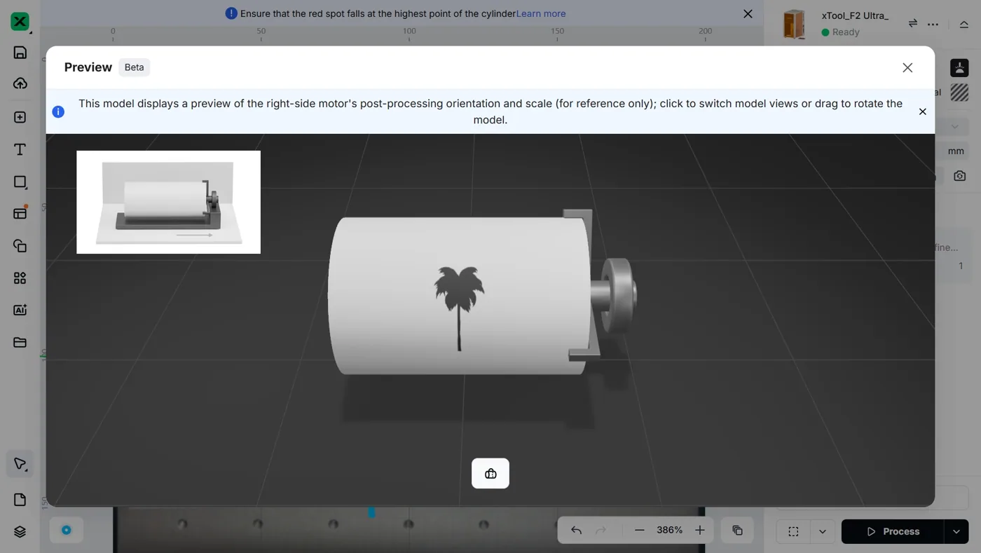This screenshot has height=553, width=981.
Task: Click the blue dot button at bottom left
Action: pyautogui.click(x=67, y=530)
